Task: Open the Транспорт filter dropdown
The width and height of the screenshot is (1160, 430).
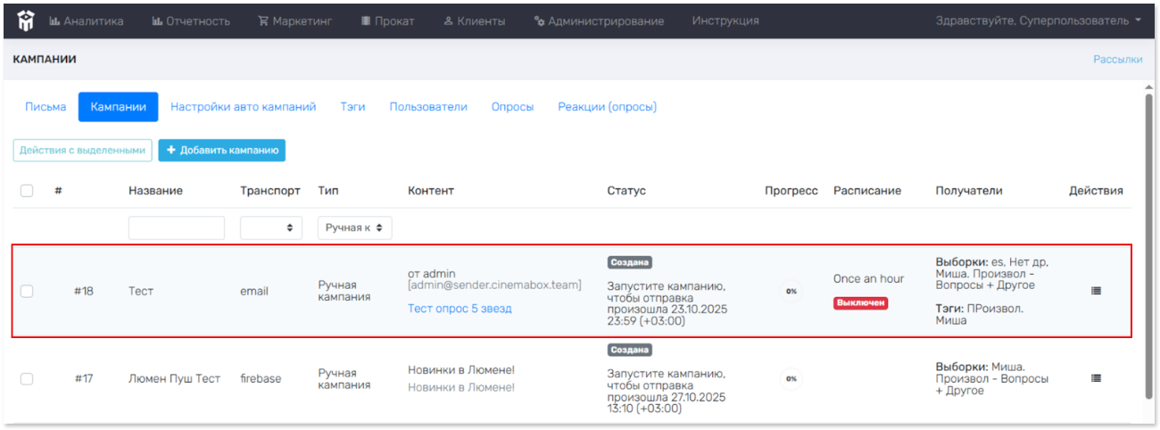Action: coord(270,228)
